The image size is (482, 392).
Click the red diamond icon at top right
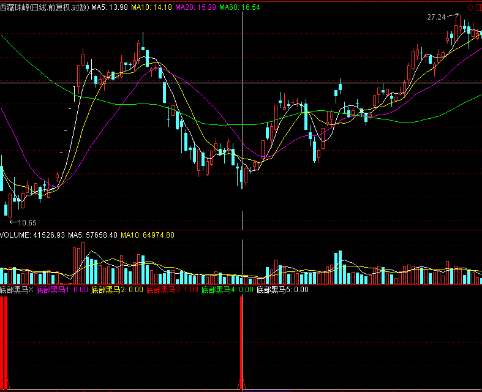[470, 7]
